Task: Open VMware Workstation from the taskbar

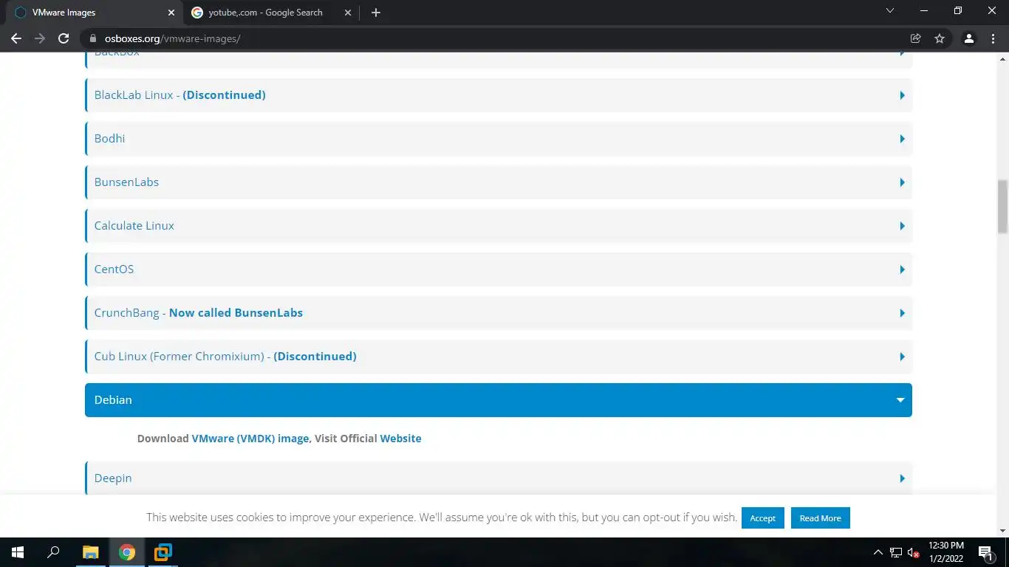Action: (163, 552)
